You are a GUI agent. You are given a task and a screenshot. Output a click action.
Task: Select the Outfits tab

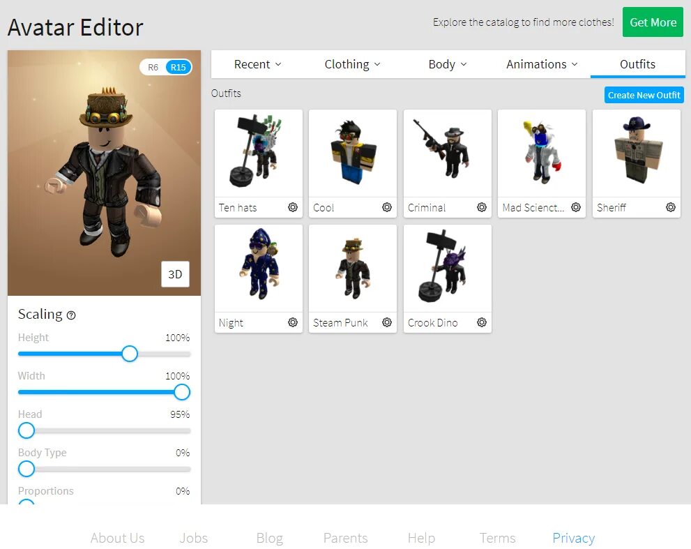tap(637, 64)
